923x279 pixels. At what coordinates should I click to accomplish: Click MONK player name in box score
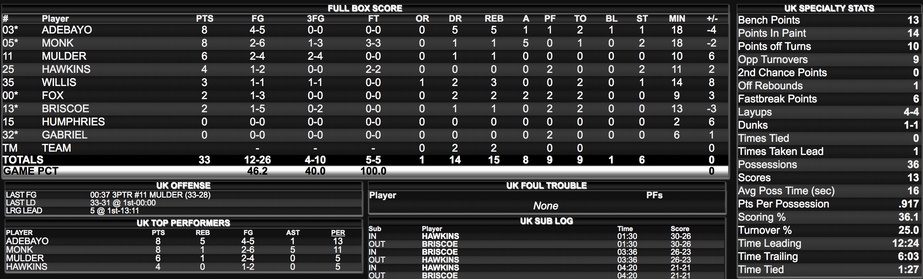(x=57, y=43)
